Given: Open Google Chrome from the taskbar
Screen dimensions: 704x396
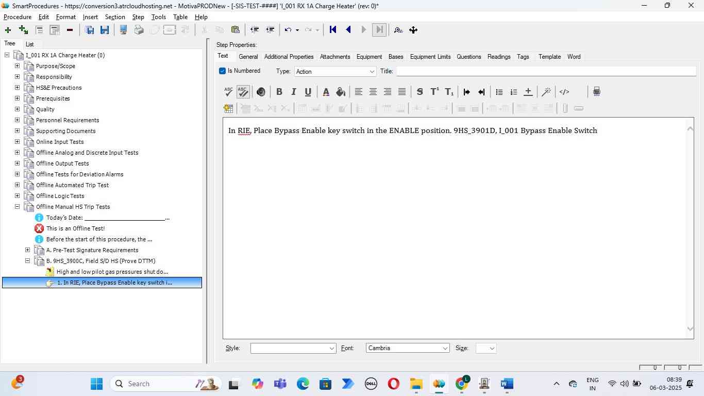Looking at the screenshot, I should click(x=462, y=384).
